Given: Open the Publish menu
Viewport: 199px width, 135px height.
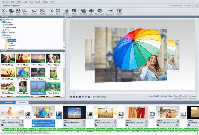Looking at the screenshot, I should (37, 2).
